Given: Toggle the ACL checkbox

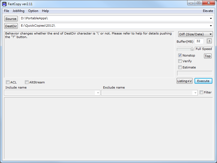Looking at the screenshot, I should point(8,82).
